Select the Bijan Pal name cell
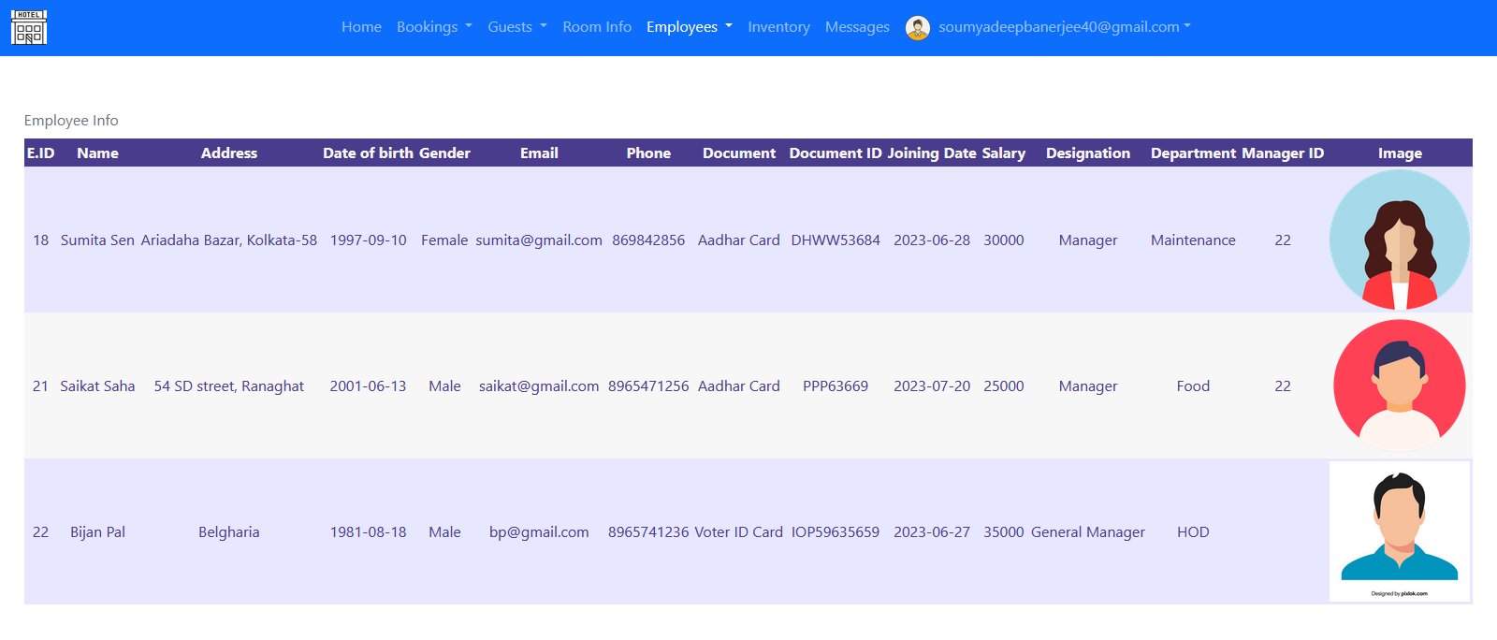Viewport: 1497px width, 640px height. click(x=97, y=532)
